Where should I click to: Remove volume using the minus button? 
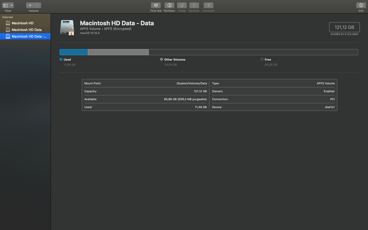pos(37,5)
